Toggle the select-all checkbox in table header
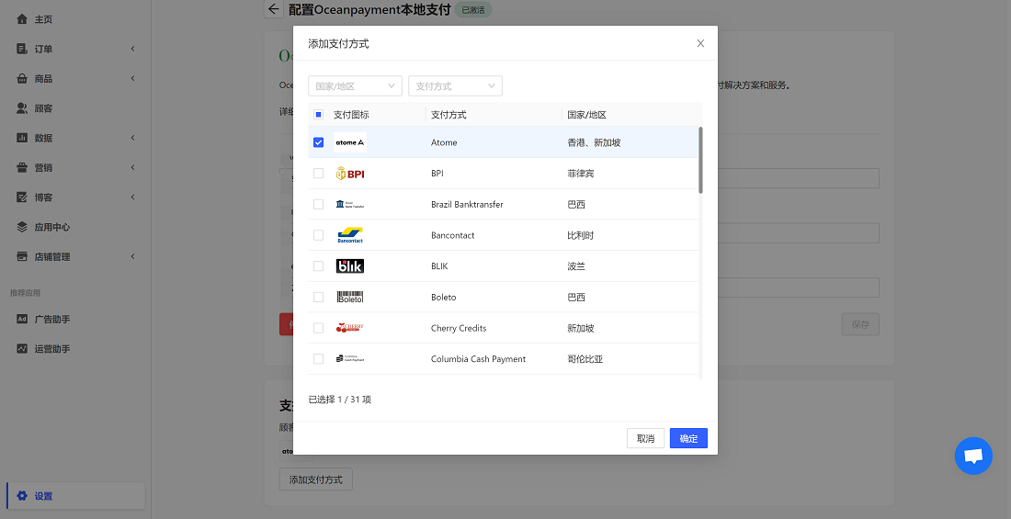Viewport: 1011px width, 519px height. 319,115
